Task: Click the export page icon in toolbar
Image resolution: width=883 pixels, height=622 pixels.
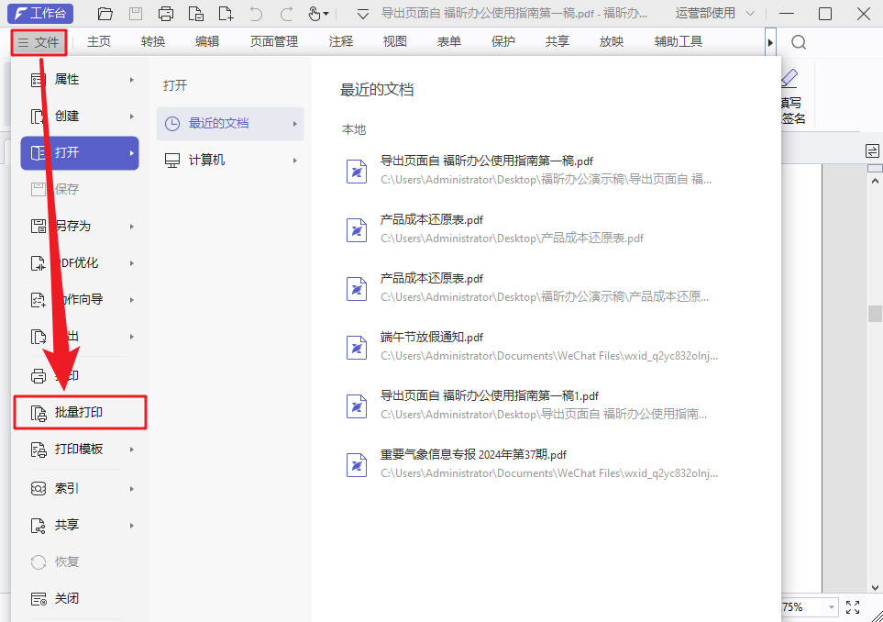Action: tap(196, 13)
